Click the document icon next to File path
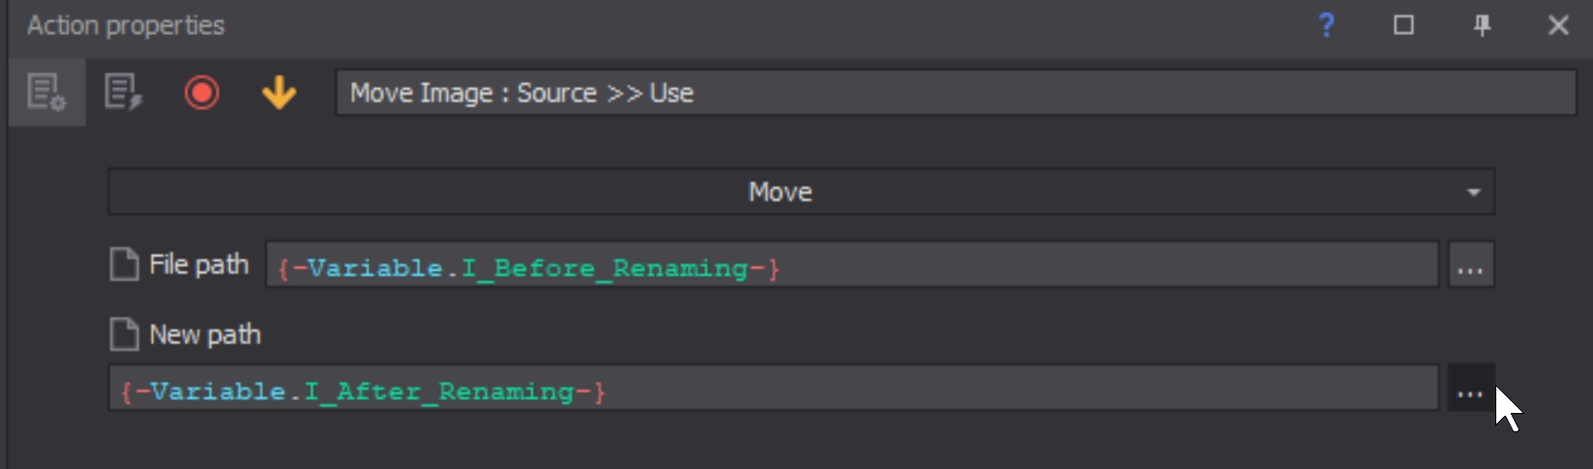1593x469 pixels. 124,264
